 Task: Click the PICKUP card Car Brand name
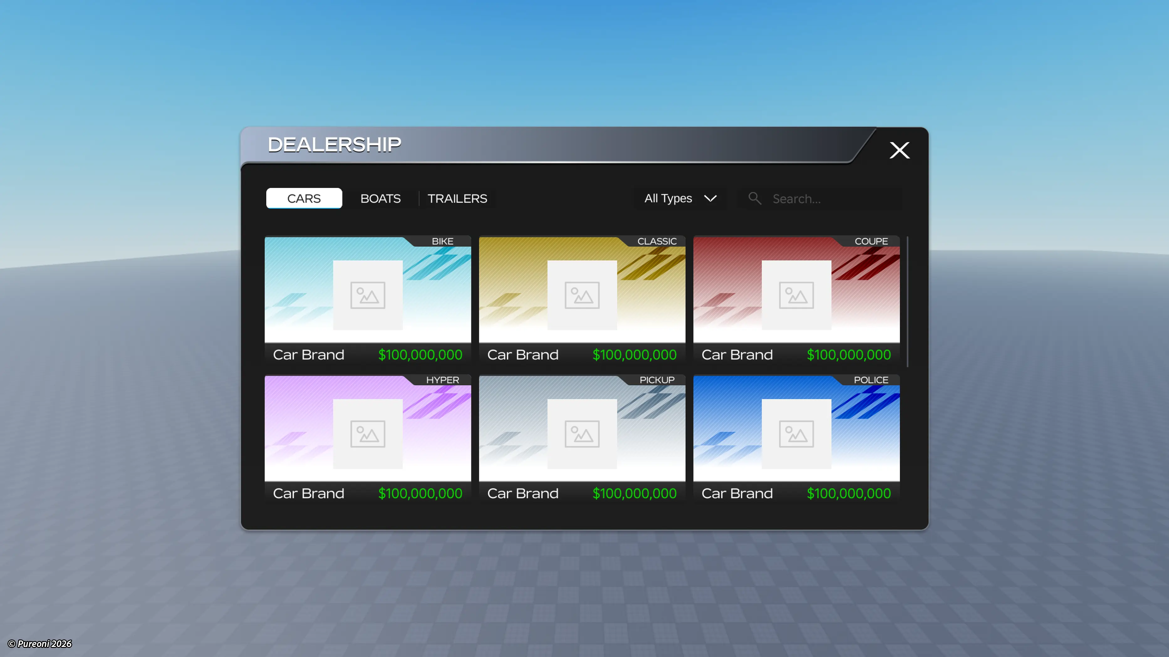coord(523,494)
